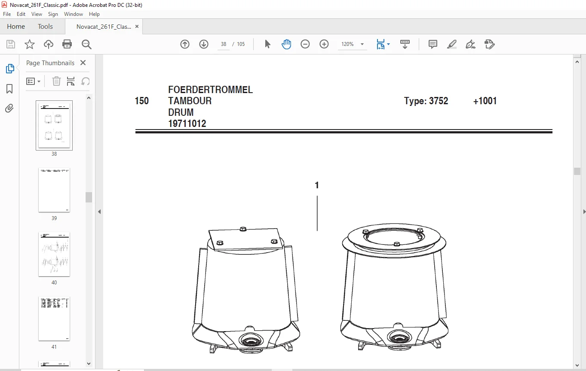Zoom out with the minus icon
Viewport: 586px width, 371px height.
[x=305, y=44]
